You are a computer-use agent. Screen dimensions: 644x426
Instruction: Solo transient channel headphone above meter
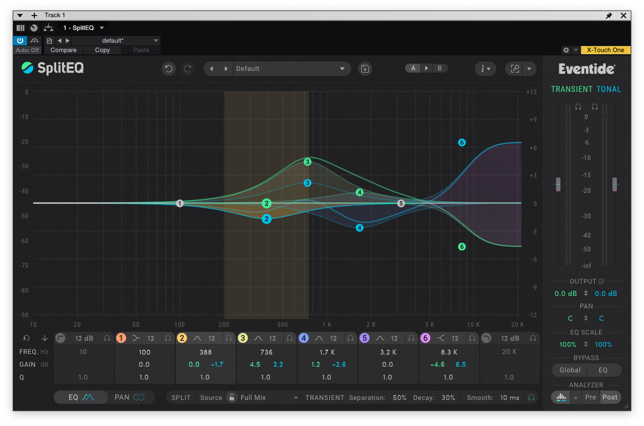[578, 107]
